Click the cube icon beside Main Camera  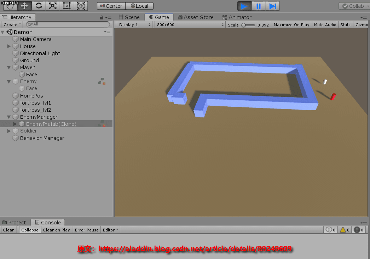(x=16, y=39)
